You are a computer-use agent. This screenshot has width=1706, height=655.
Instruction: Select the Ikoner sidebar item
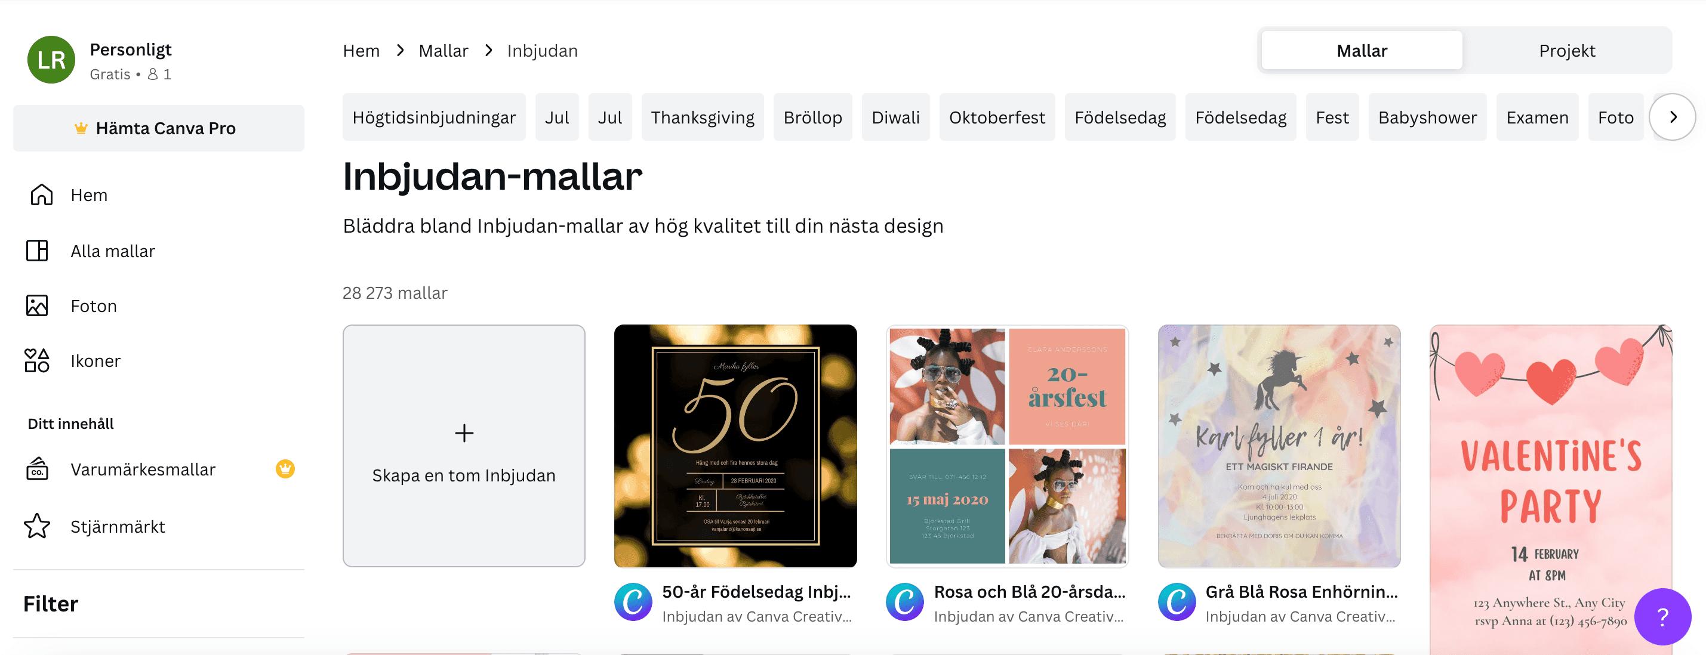click(x=36, y=360)
